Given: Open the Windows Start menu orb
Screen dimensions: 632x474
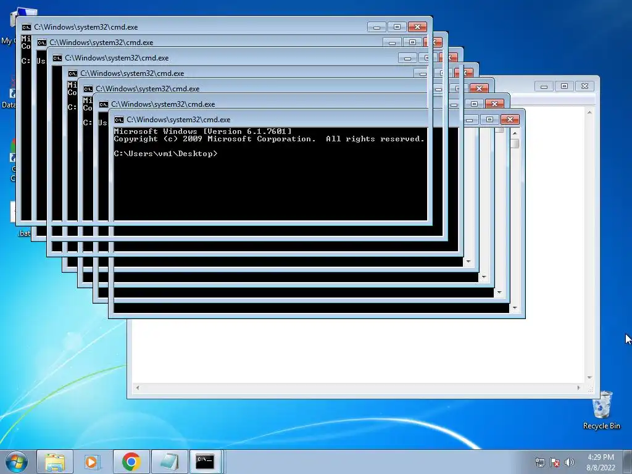Looking at the screenshot, I should tap(16, 462).
